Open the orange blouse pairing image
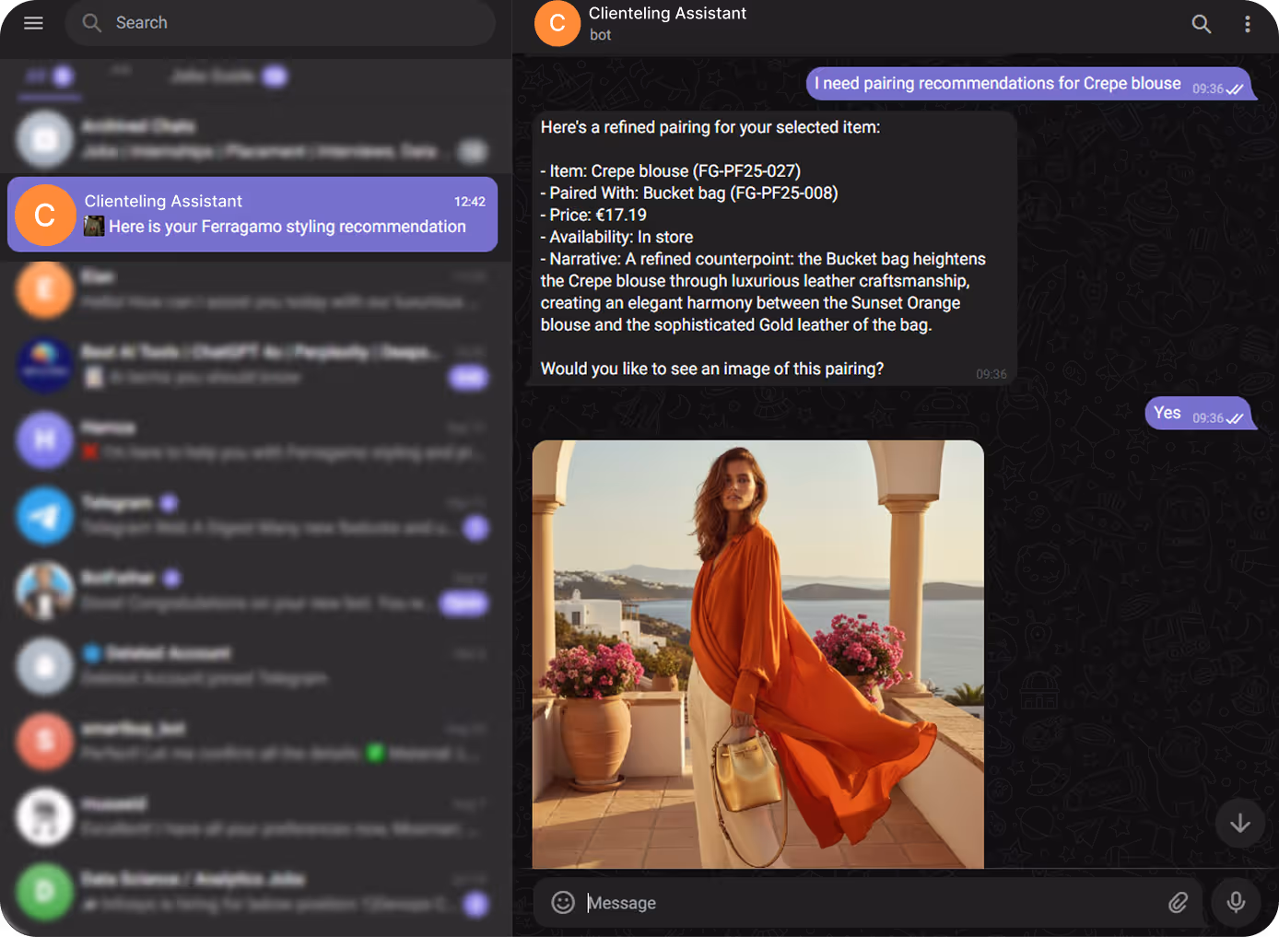 [757, 654]
